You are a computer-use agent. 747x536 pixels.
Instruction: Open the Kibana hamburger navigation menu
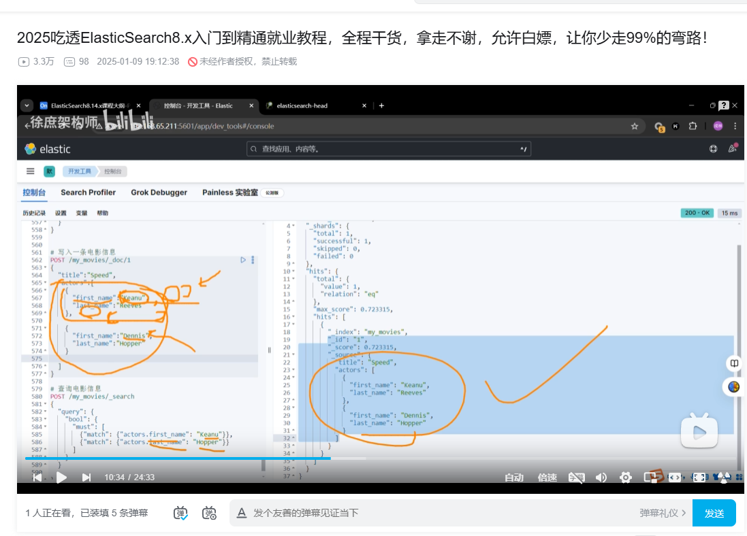pyautogui.click(x=31, y=171)
